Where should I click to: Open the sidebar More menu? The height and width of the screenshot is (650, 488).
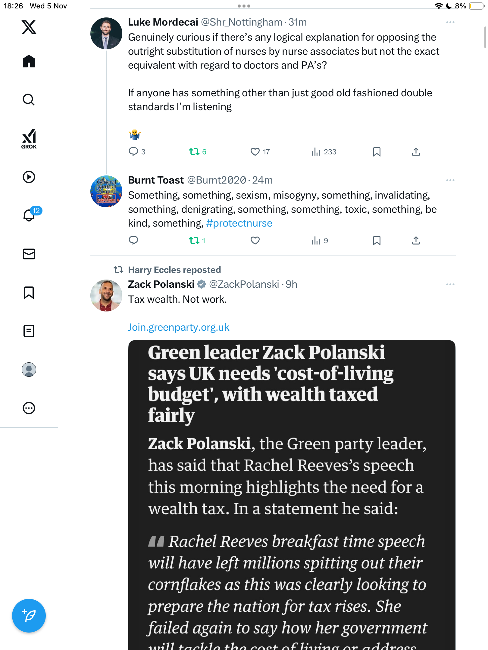click(x=29, y=408)
